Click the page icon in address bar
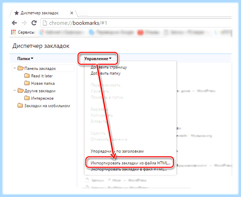 [45, 23]
